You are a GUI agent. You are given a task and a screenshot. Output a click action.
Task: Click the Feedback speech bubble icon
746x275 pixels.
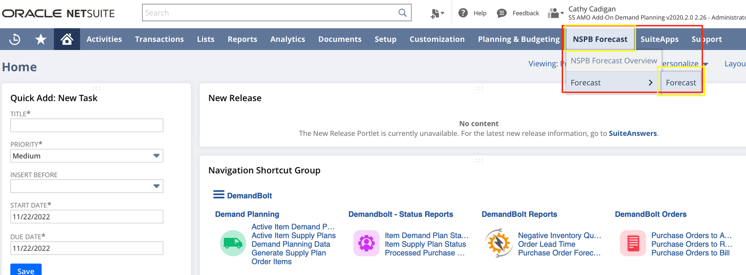tap(502, 13)
